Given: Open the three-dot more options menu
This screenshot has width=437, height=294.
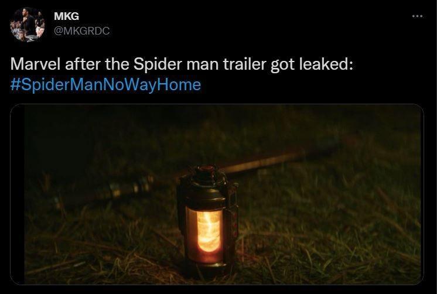Looking at the screenshot, I should click(417, 16).
